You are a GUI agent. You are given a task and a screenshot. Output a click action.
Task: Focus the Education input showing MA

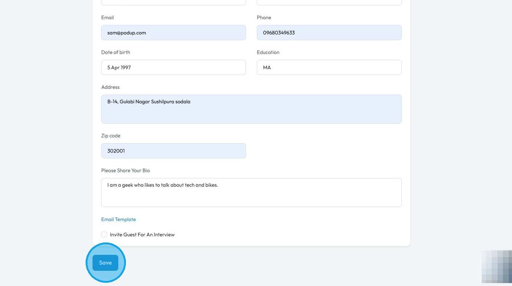pyautogui.click(x=329, y=67)
